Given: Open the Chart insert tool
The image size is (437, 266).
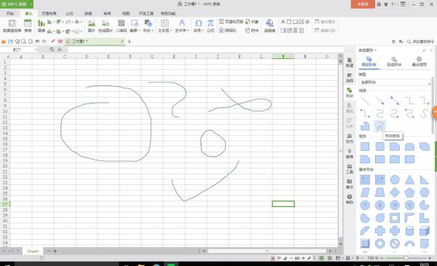Looking at the screenshot, I should [x=42, y=26].
